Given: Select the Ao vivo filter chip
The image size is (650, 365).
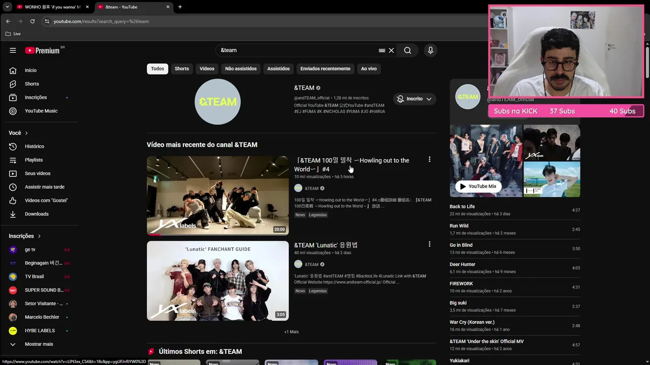Looking at the screenshot, I should (369, 68).
